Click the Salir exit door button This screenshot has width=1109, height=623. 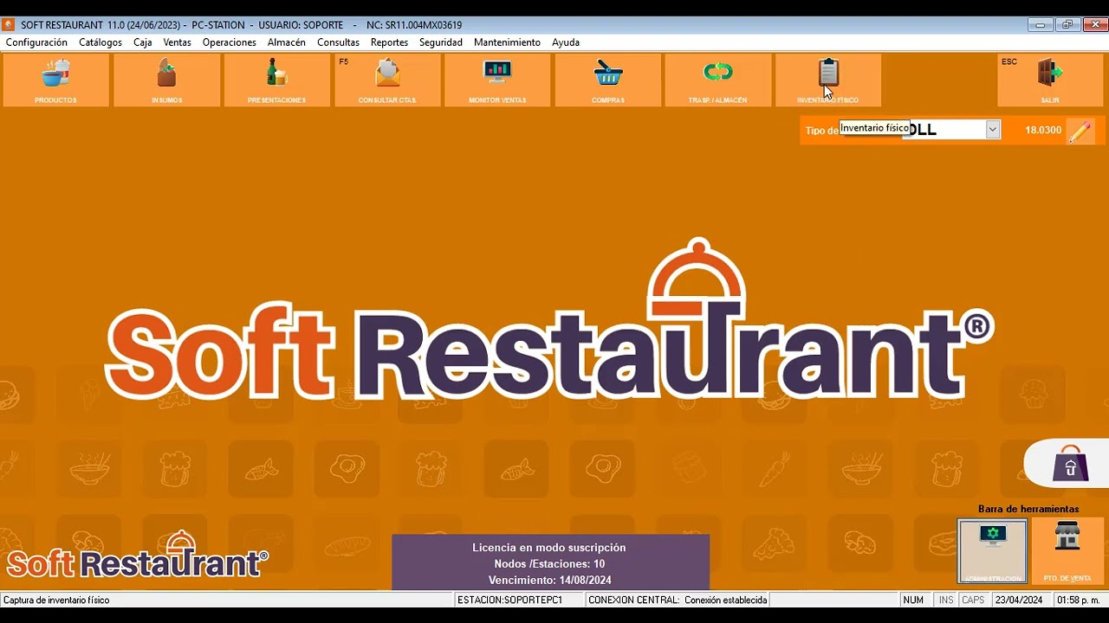[x=1050, y=80]
